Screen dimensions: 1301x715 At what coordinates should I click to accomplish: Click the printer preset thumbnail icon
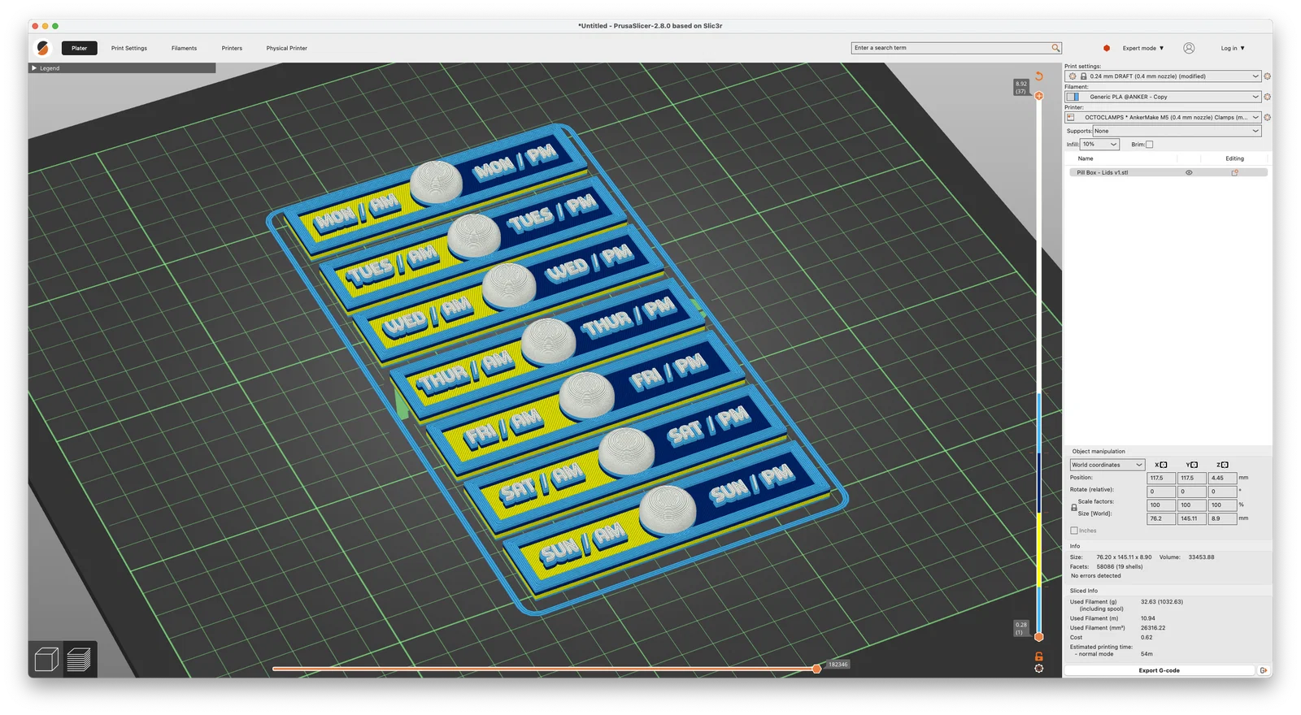(1071, 117)
